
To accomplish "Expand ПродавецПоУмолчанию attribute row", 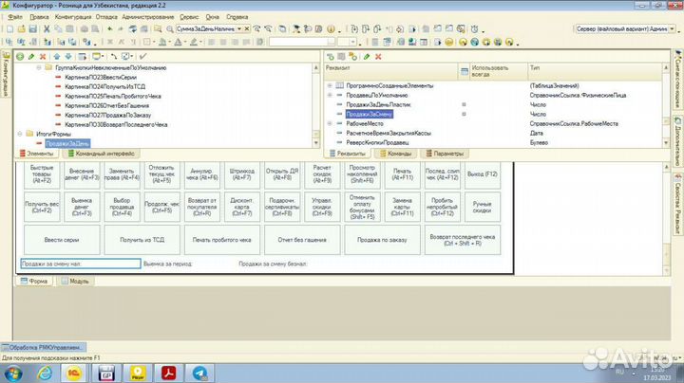I will click(x=330, y=96).
